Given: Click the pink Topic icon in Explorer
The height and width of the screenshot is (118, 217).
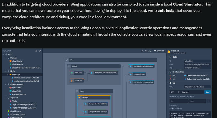Looking at the screenshot, I should tap(11, 101).
